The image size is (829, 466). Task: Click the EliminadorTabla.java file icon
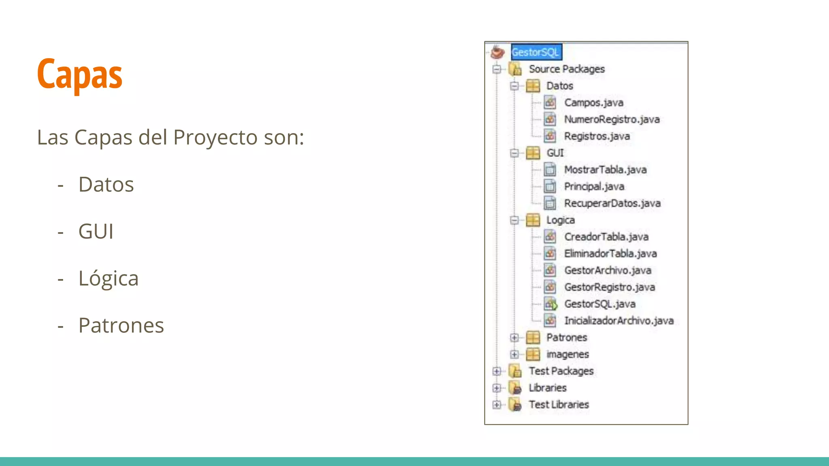(550, 254)
